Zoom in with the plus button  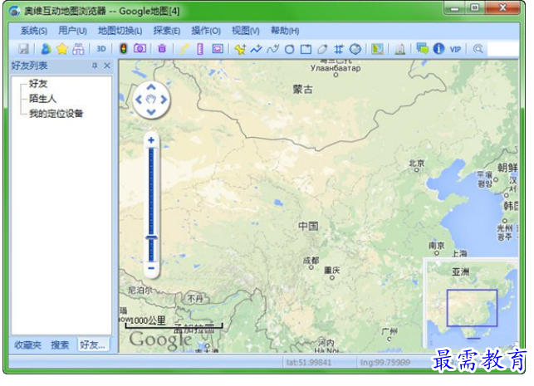pos(151,140)
